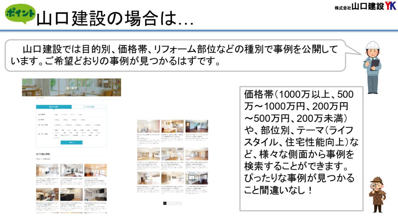This screenshot has height=223, width=398.
Task: Click the 全ての施工事例 section heading link
Action: click(43, 153)
